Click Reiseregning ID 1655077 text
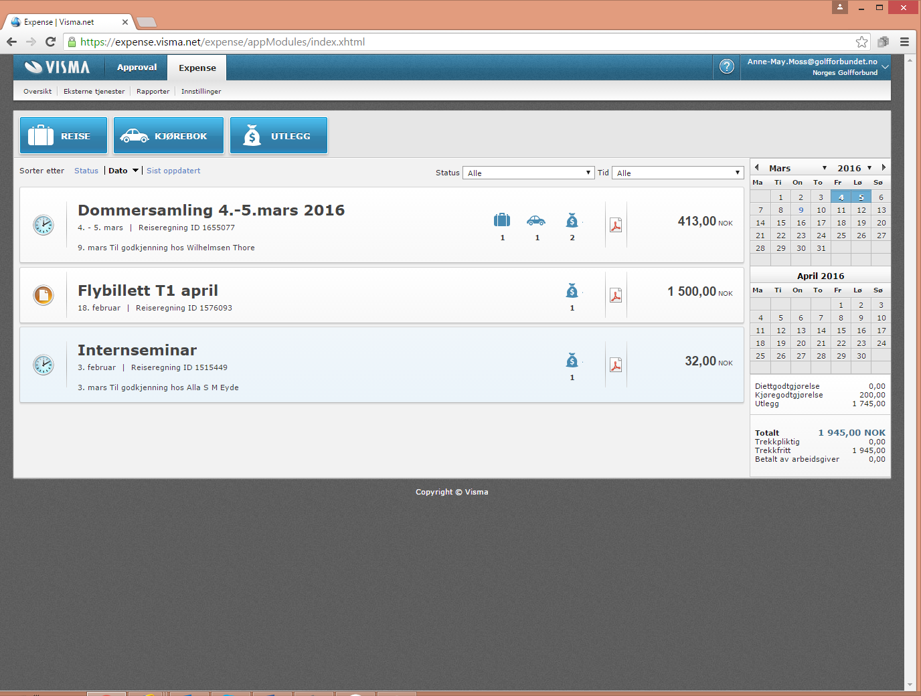The image size is (921, 696). [187, 228]
